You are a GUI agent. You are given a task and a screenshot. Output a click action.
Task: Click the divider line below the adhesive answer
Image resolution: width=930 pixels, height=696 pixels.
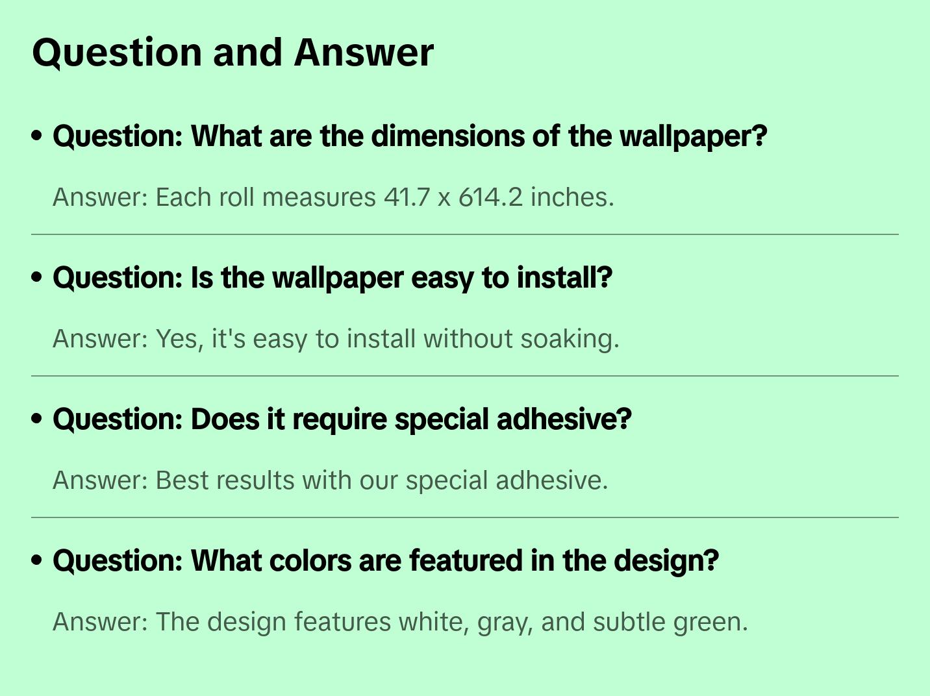pos(465,517)
